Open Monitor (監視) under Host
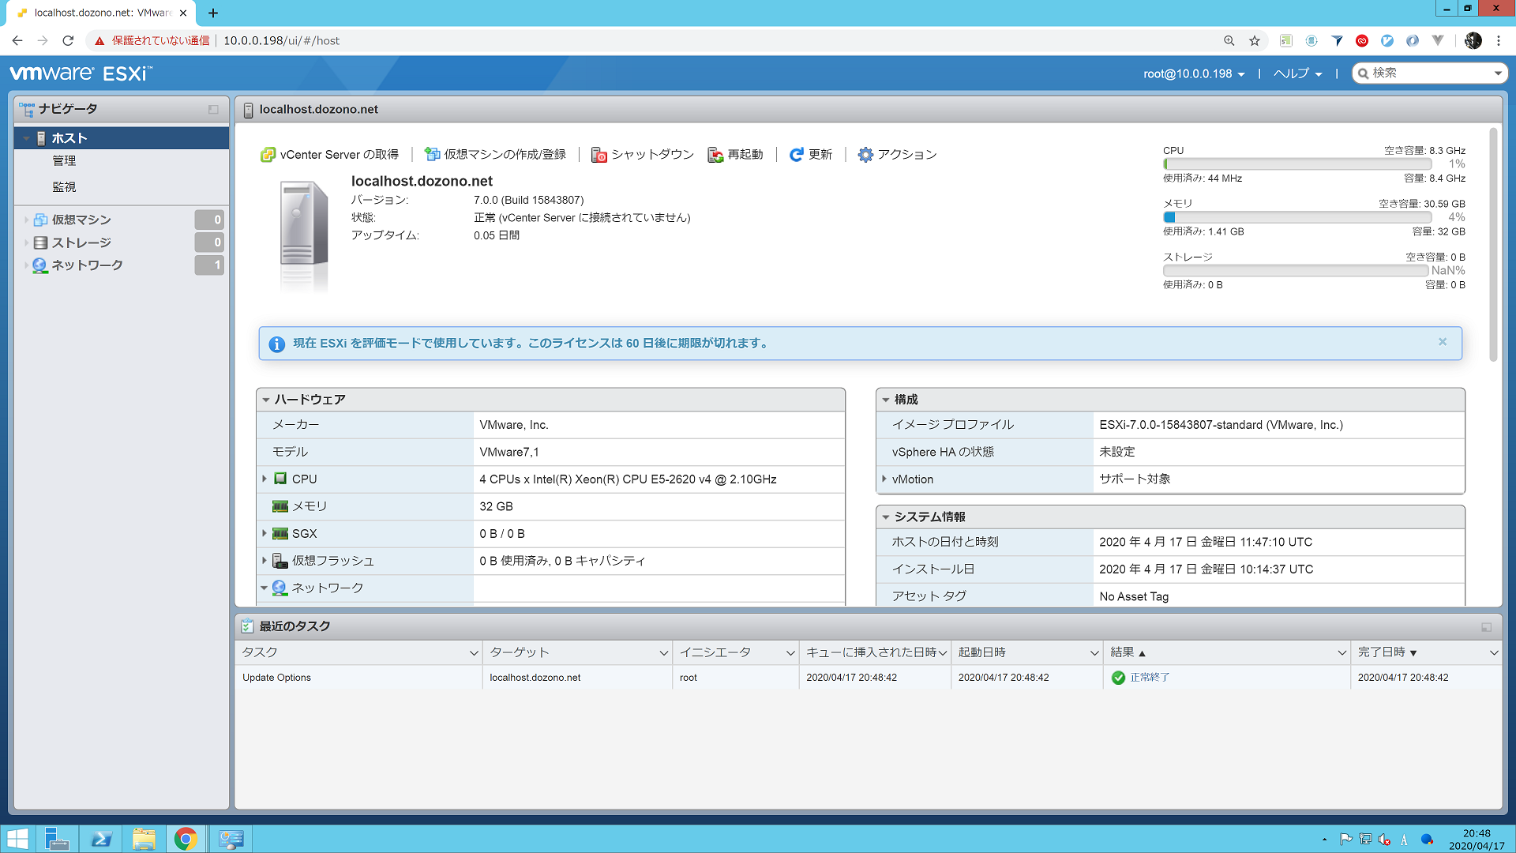Viewport: 1516px width, 853px height. (x=64, y=187)
